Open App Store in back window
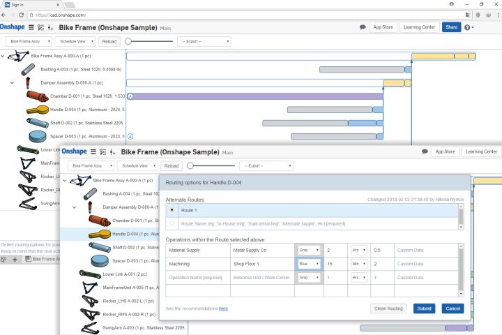This screenshot has width=502, height=335. (383, 27)
